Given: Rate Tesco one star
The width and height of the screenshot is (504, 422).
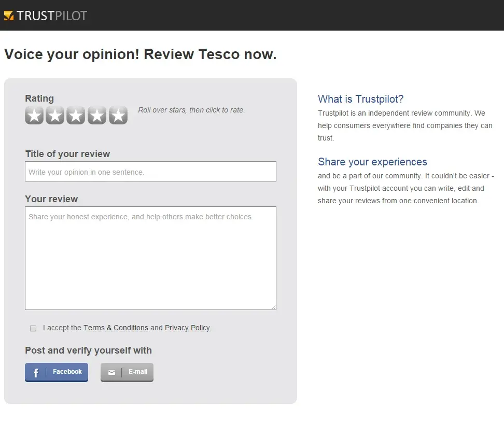Looking at the screenshot, I should [x=34, y=116].
